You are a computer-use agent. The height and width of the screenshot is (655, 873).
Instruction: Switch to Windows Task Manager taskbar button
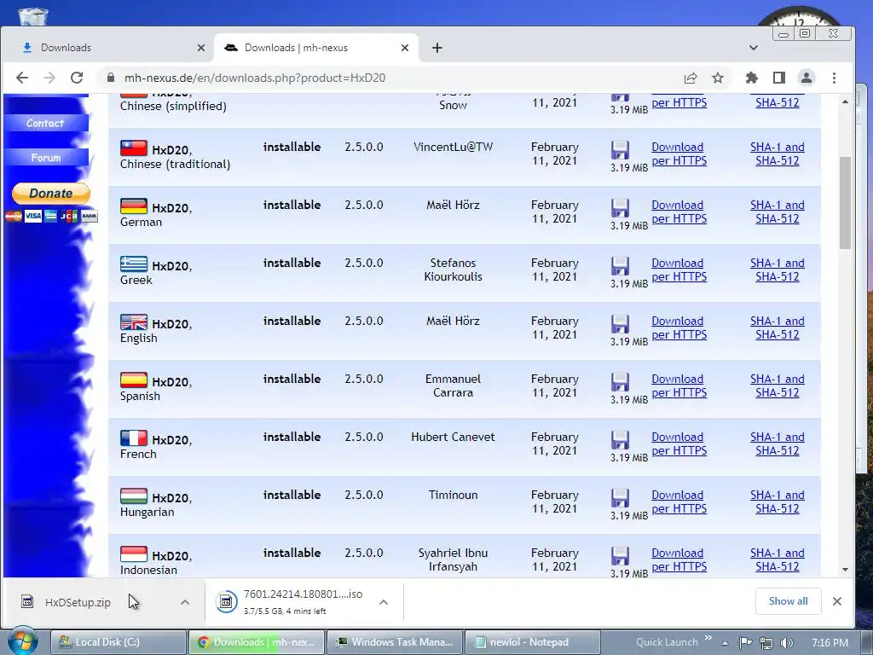[395, 642]
